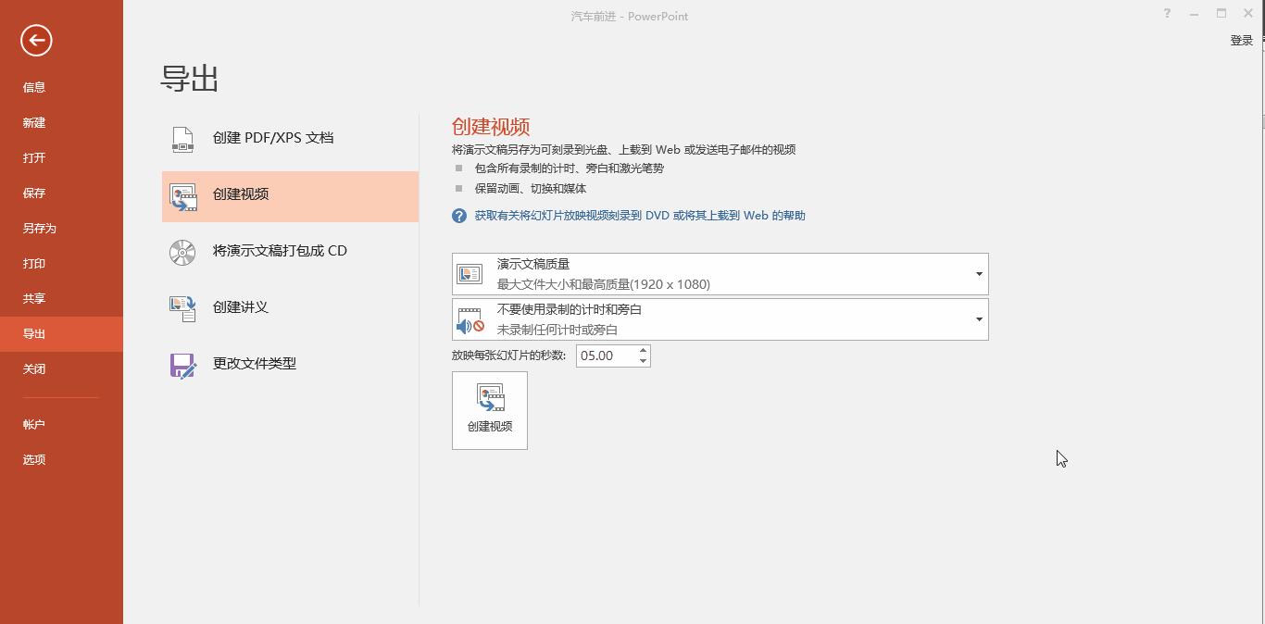Screen dimensions: 1265x624
Task: Click the large 创建视频 button icon
Action: (489, 400)
